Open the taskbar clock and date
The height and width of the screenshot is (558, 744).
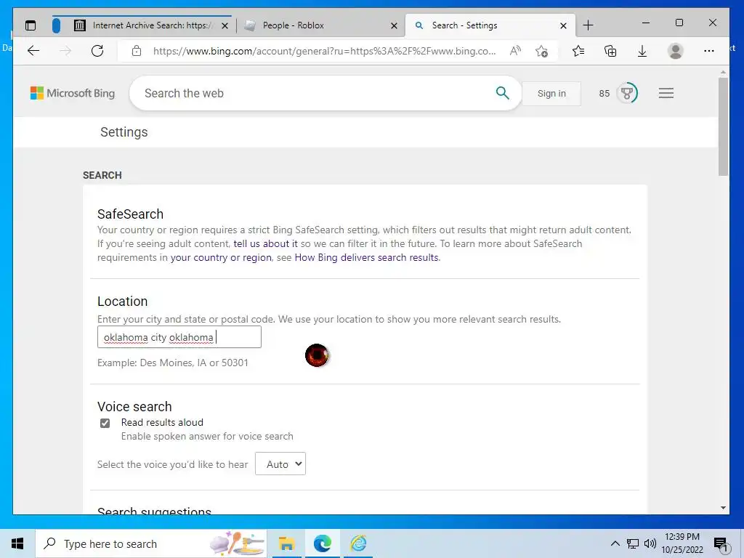pos(682,543)
